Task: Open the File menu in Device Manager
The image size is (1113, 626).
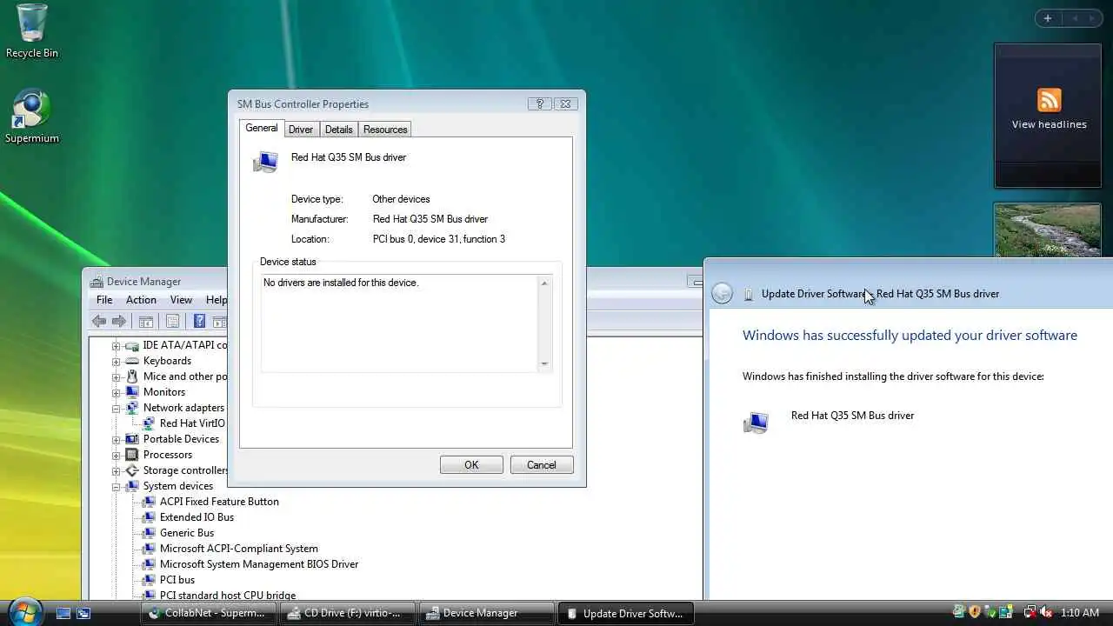Action: 104,300
